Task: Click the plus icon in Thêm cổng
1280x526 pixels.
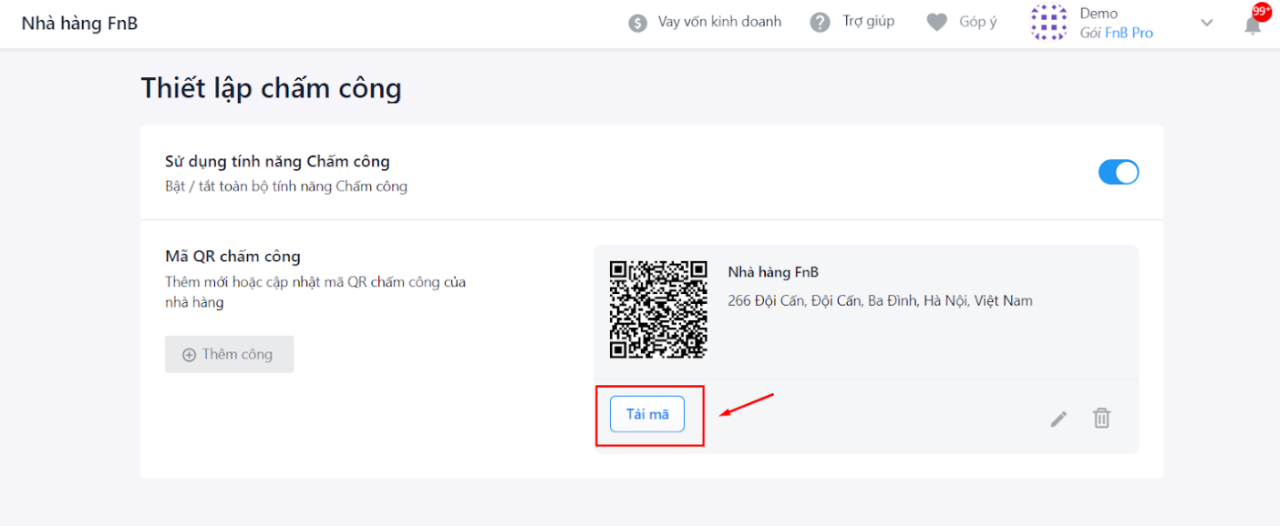Action: pyautogui.click(x=190, y=355)
